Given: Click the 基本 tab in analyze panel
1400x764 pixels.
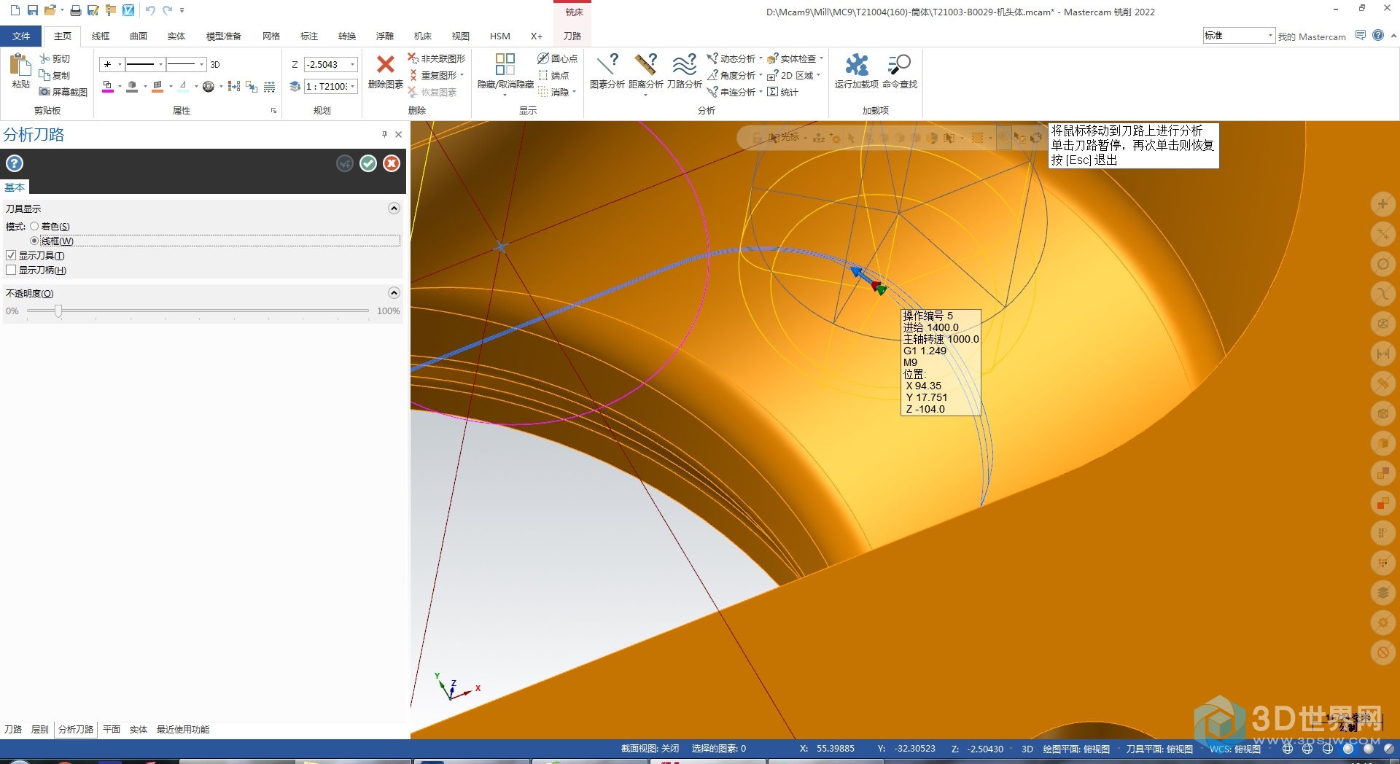Looking at the screenshot, I should point(15,187).
